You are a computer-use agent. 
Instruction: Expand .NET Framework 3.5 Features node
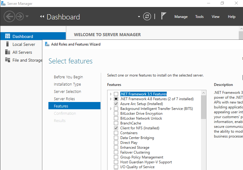(x=111, y=94)
